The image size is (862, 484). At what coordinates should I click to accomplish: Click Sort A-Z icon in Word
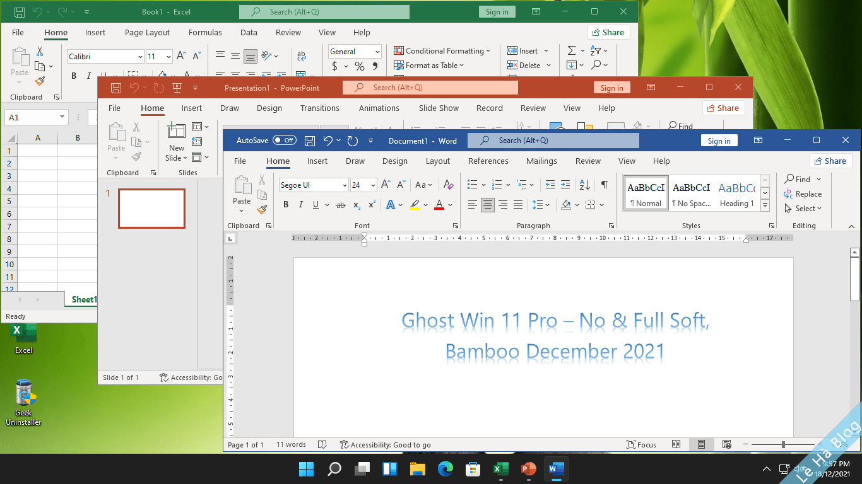point(585,185)
